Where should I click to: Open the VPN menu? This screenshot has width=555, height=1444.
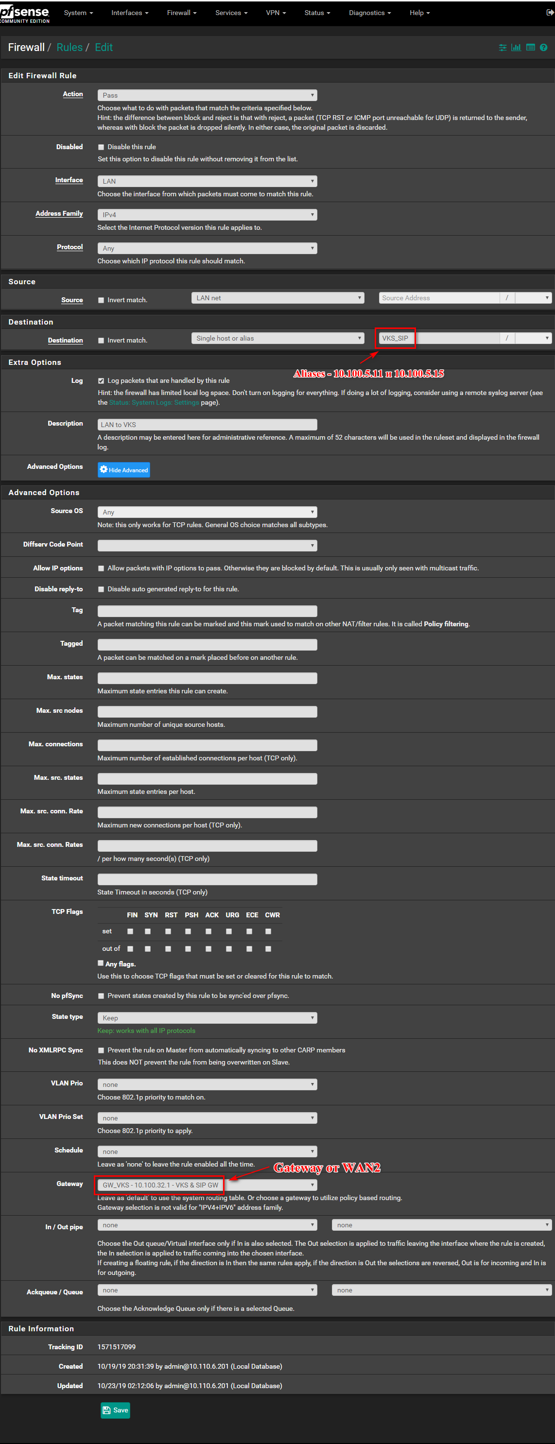pyautogui.click(x=276, y=12)
